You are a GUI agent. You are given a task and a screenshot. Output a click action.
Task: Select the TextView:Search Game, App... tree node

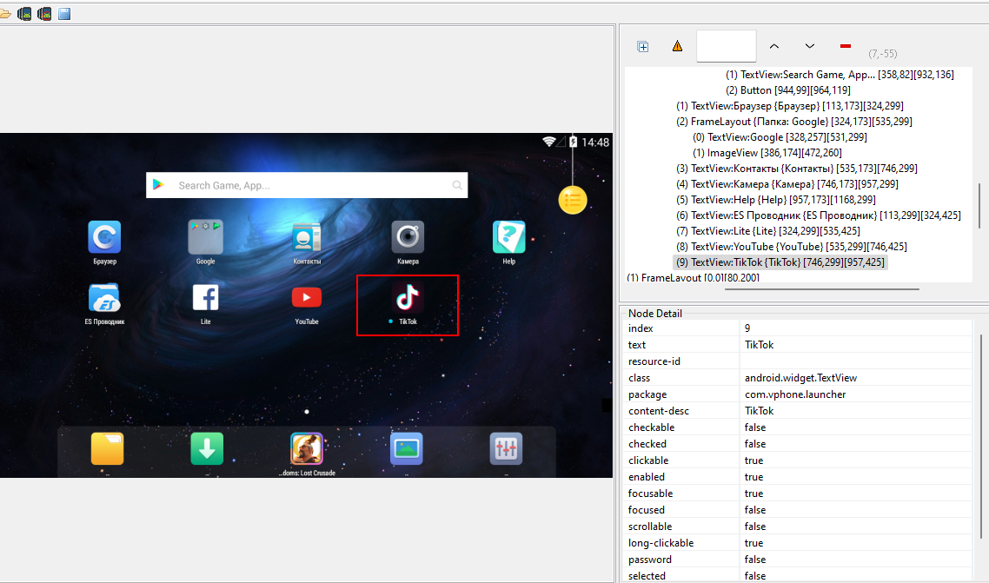[x=840, y=75]
